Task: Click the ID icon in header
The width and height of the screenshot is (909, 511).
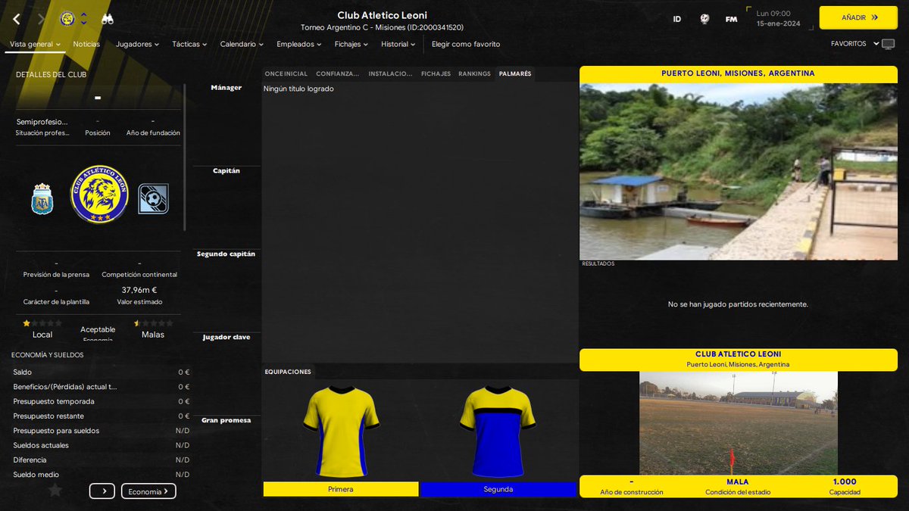Action: click(676, 19)
